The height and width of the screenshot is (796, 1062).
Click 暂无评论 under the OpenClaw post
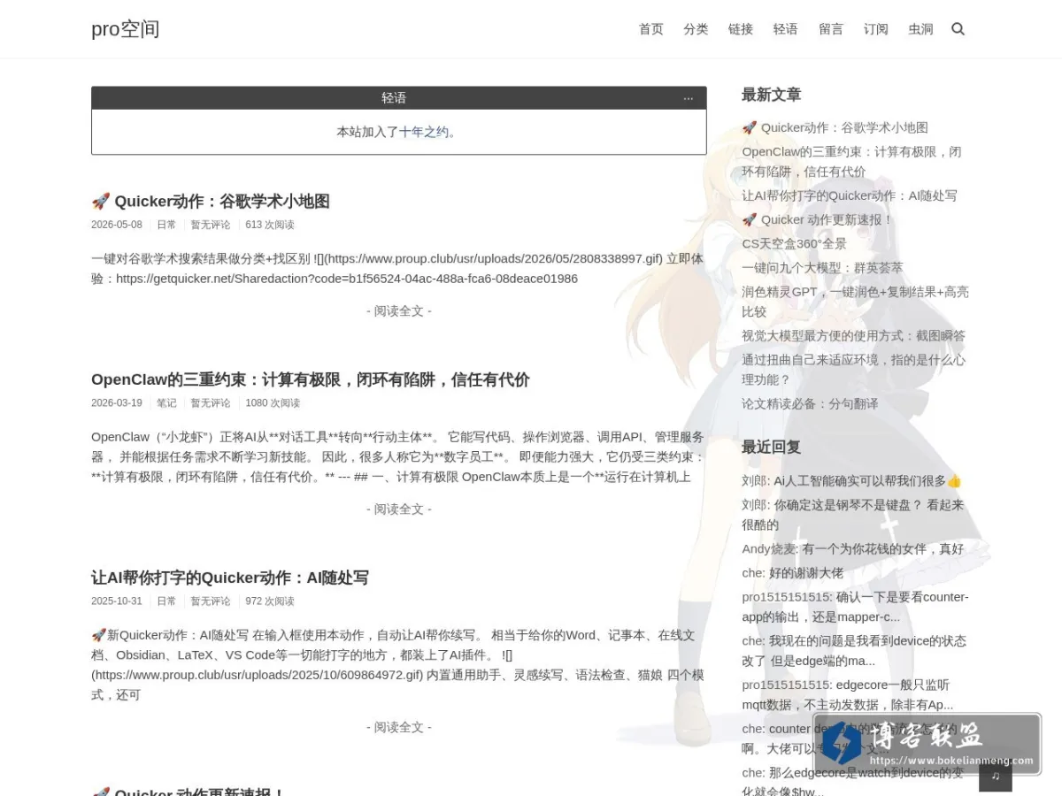click(x=211, y=403)
